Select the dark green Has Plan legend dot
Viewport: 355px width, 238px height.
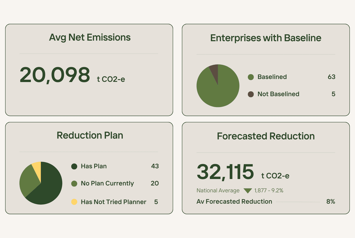pos(74,166)
